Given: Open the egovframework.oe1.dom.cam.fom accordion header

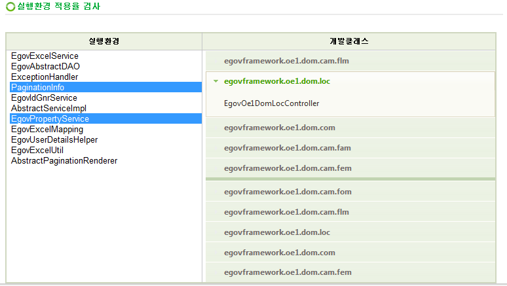Looking at the screenshot, I should [288, 192].
